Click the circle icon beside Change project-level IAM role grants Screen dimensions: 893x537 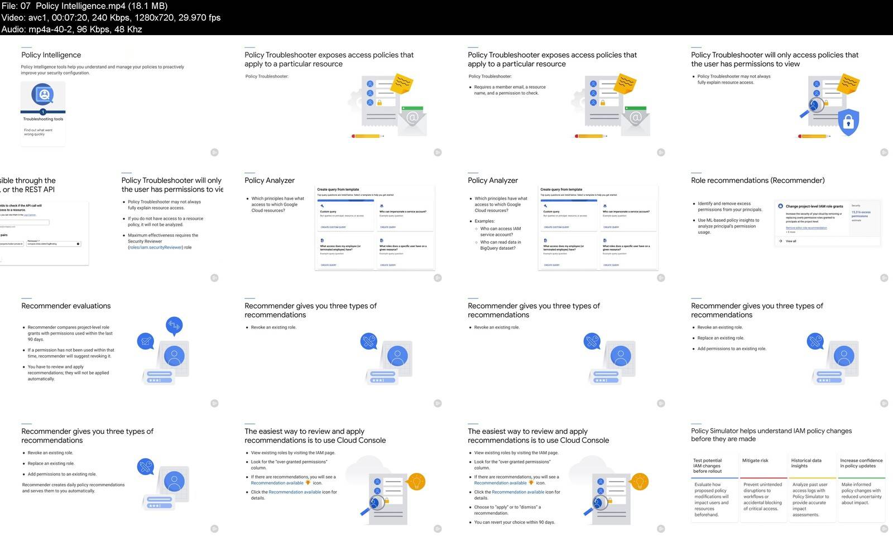(x=780, y=206)
